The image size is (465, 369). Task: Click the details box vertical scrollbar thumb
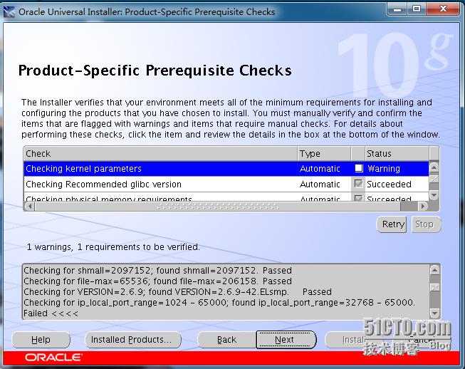(x=435, y=287)
